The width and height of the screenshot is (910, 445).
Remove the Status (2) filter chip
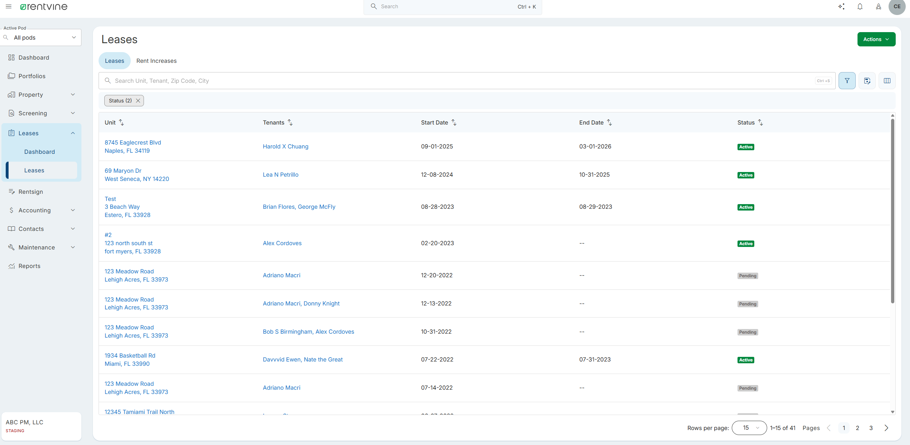(138, 101)
